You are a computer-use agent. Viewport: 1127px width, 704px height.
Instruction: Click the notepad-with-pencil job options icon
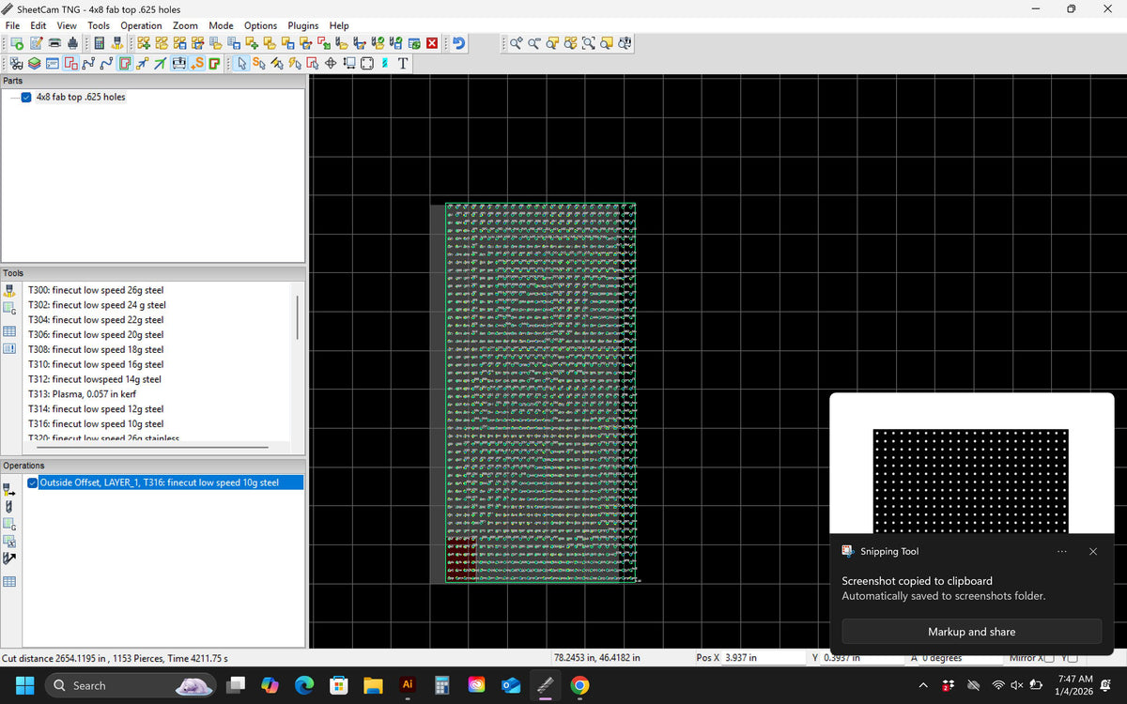pos(36,43)
